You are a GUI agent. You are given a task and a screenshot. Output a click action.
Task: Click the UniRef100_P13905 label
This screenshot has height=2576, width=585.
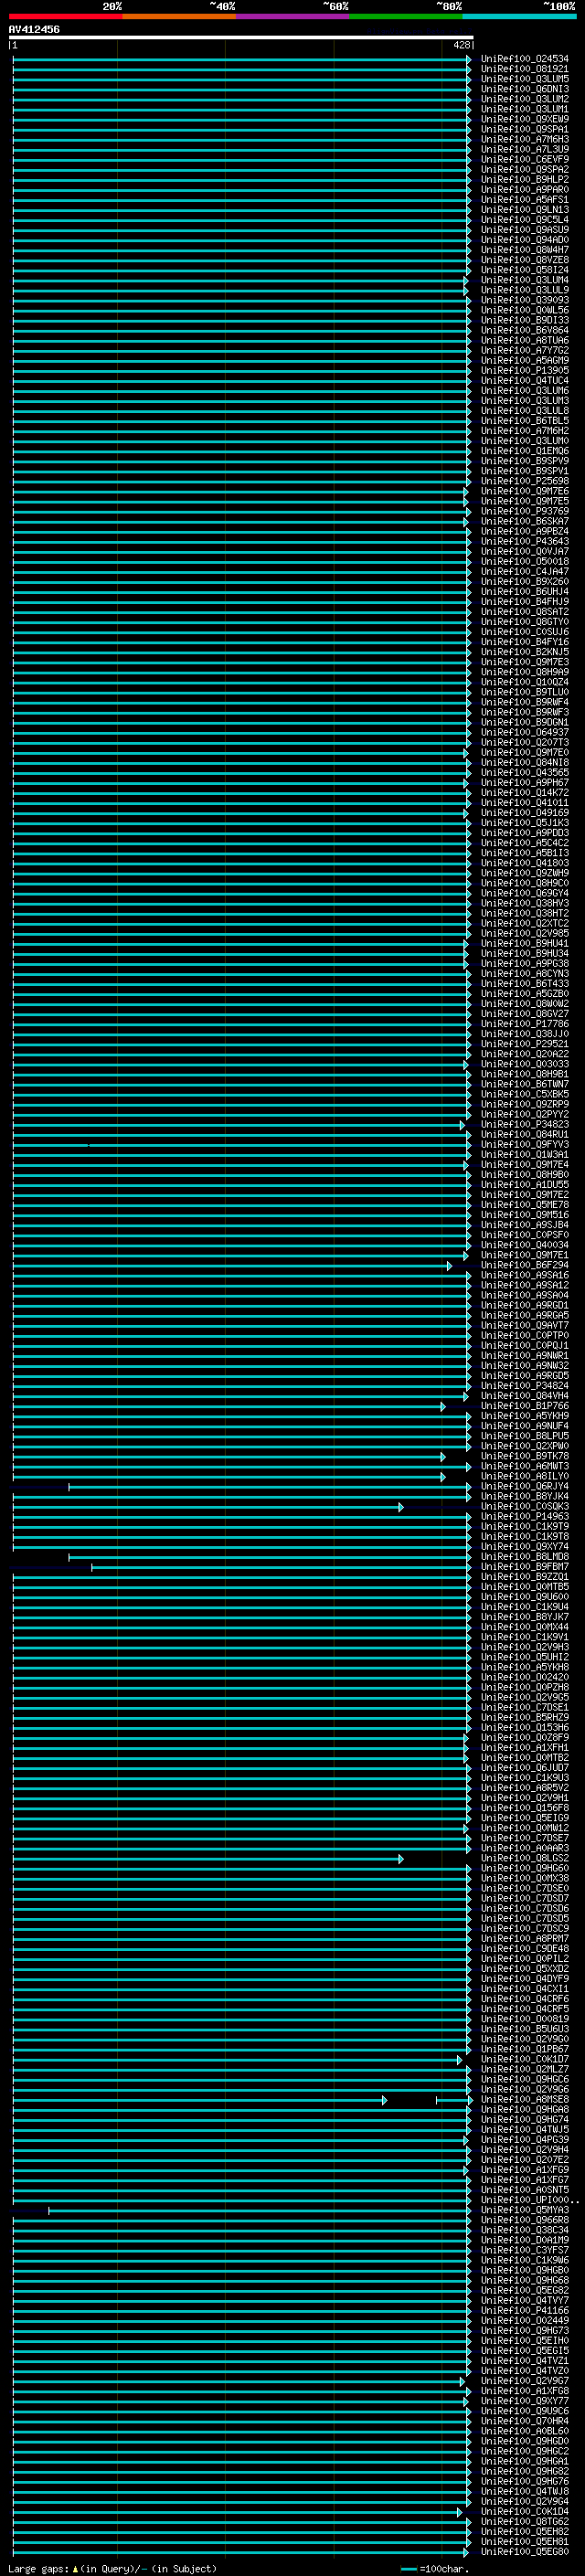pos(524,371)
